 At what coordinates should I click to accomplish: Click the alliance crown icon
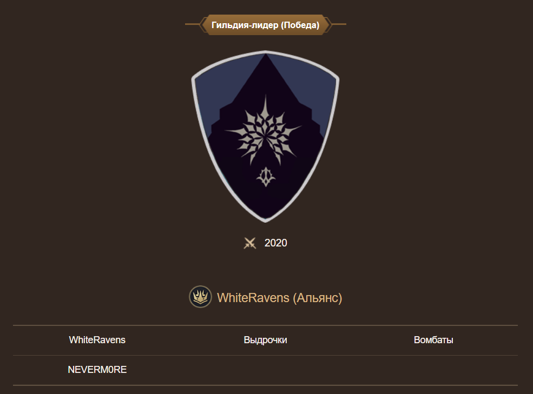point(200,297)
